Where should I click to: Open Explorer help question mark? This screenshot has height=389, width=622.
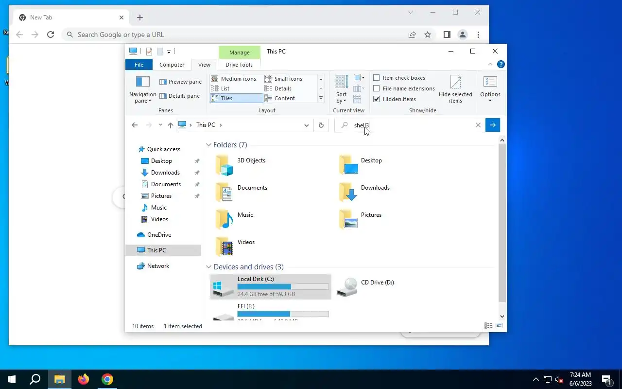pyautogui.click(x=501, y=64)
